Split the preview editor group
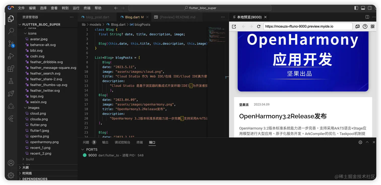This screenshot has height=185, width=381. point(367,17)
